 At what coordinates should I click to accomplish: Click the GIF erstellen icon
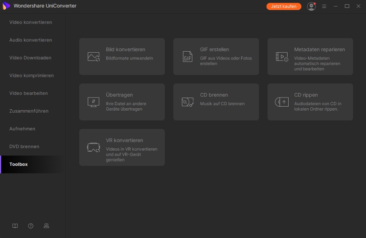pyautogui.click(x=187, y=57)
